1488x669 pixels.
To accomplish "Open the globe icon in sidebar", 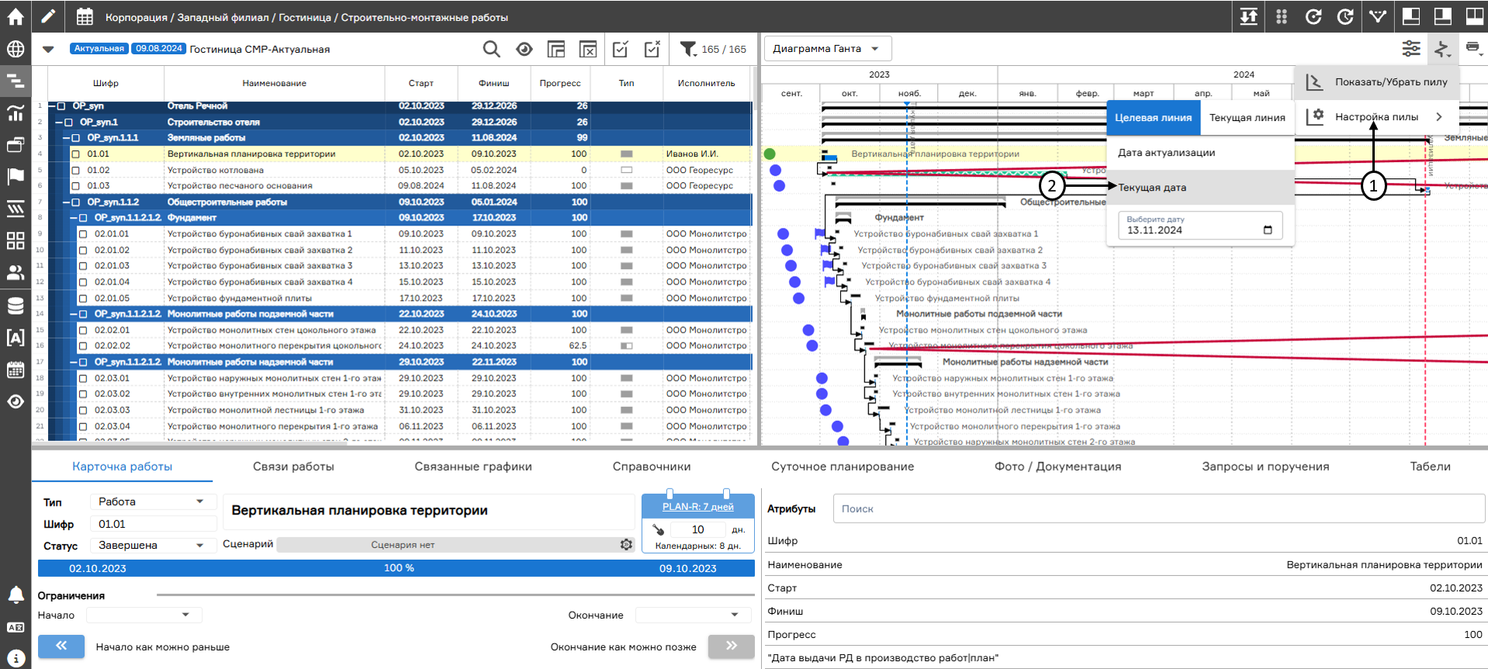I will (x=15, y=49).
